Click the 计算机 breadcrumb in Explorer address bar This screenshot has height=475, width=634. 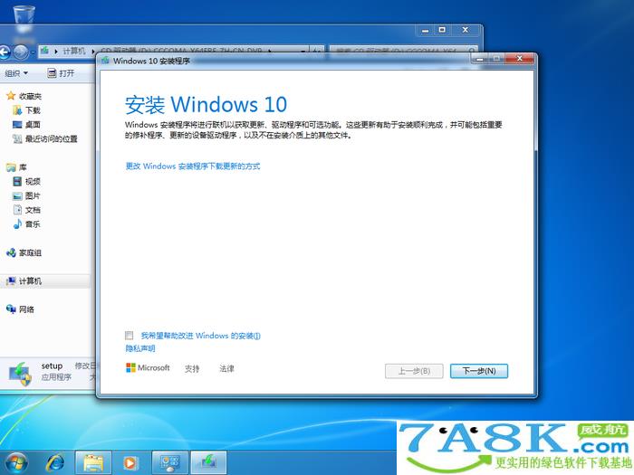point(74,51)
